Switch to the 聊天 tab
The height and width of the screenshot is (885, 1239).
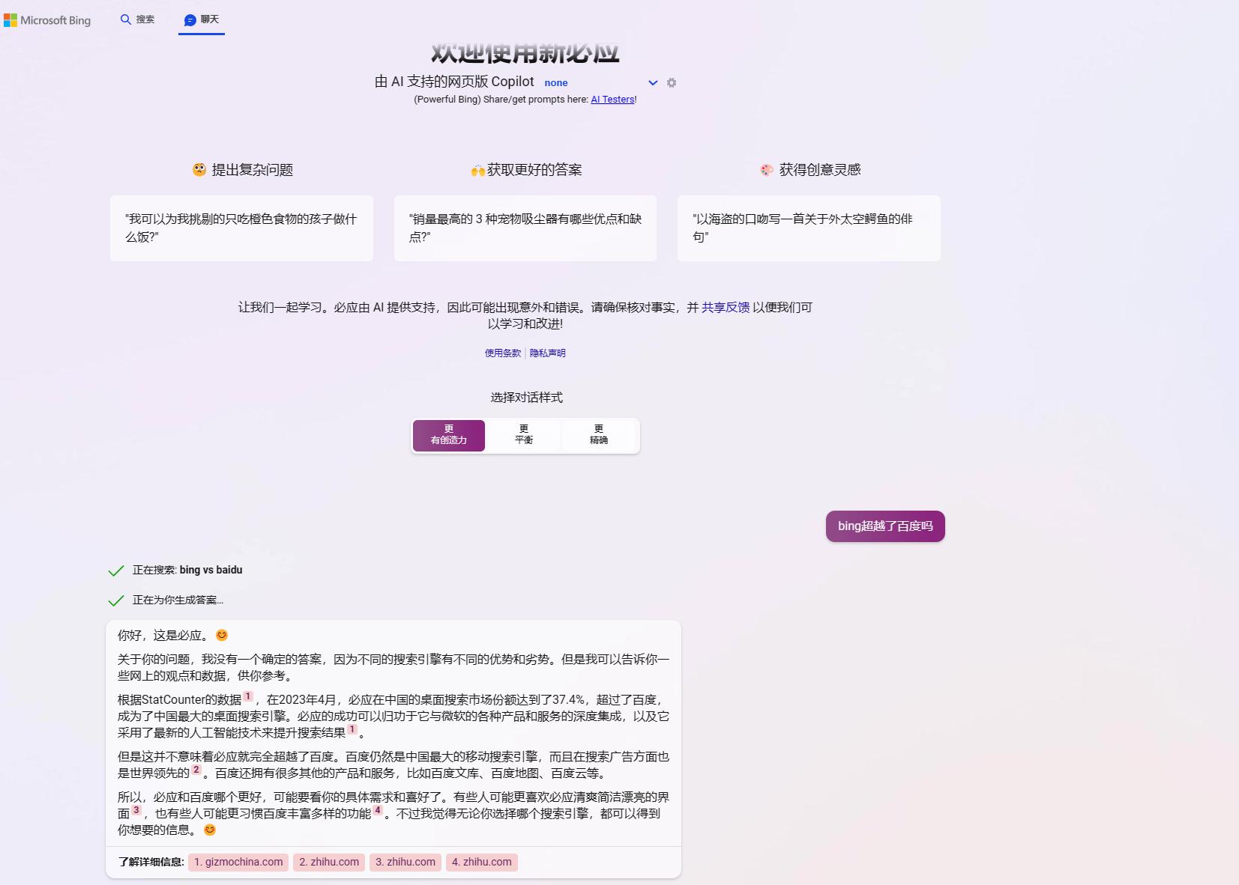[201, 20]
